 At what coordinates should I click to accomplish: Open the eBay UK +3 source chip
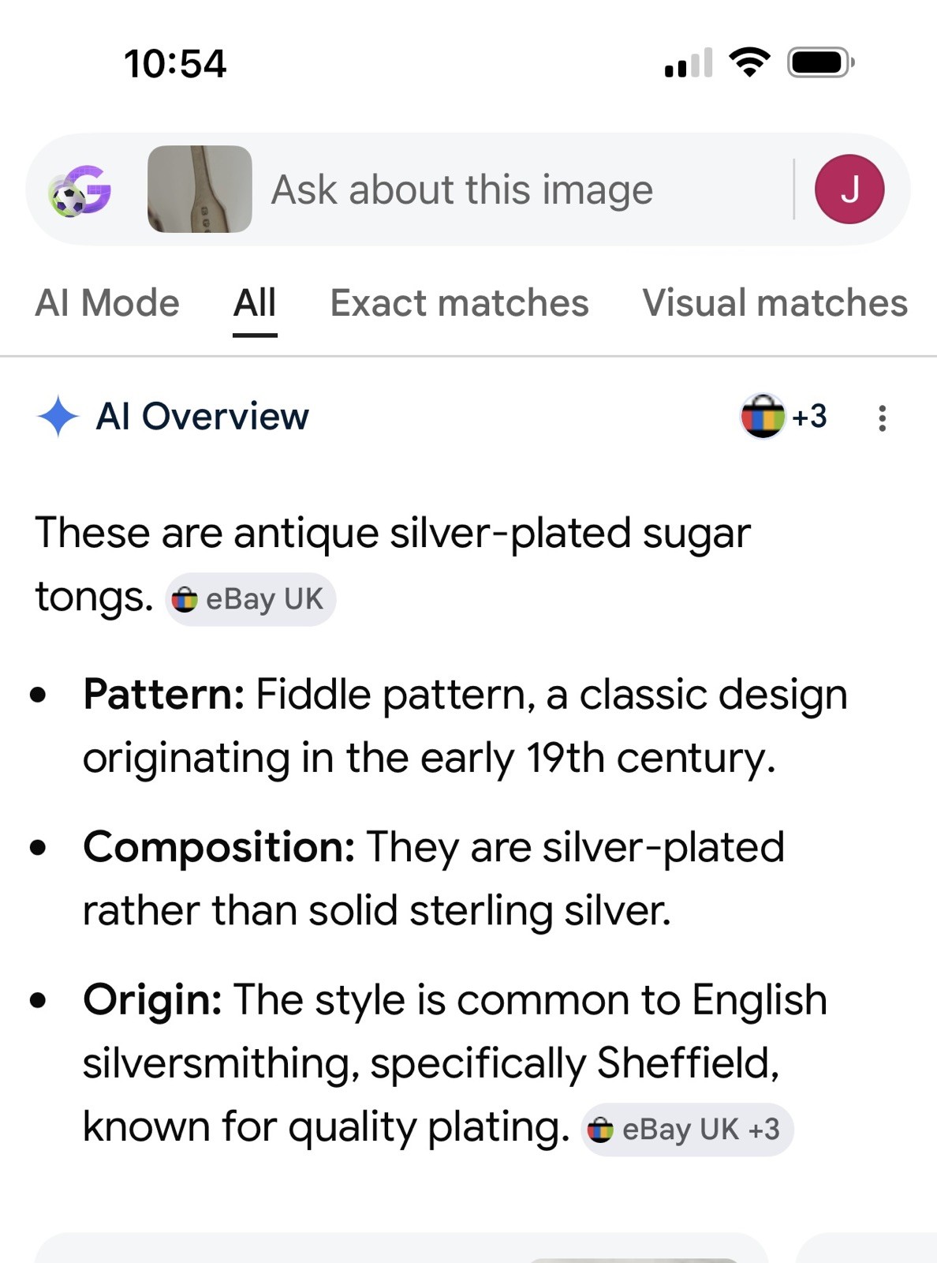pyautogui.click(x=687, y=1130)
